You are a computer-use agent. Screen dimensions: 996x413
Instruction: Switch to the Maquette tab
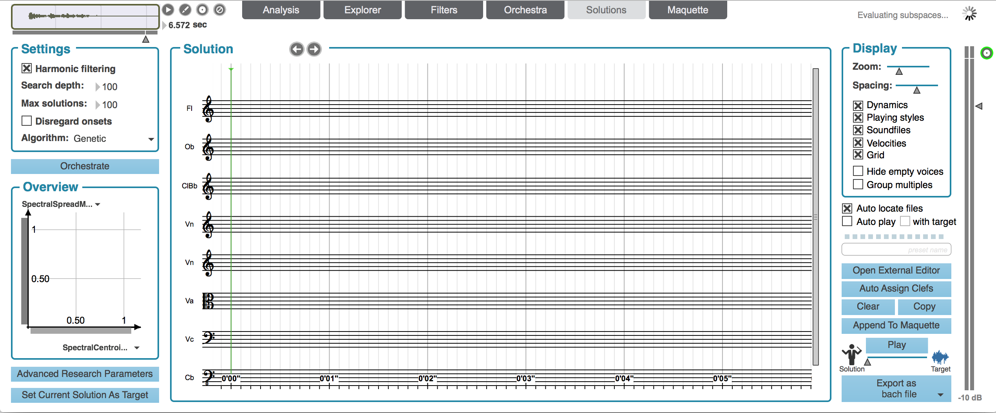click(688, 10)
